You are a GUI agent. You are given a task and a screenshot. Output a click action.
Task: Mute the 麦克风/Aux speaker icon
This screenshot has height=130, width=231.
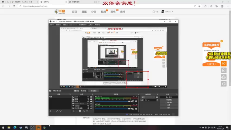(x=133, y=101)
